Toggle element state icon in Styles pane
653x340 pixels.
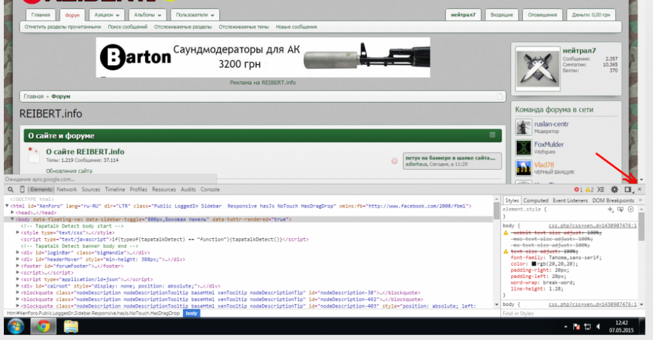coord(620,209)
